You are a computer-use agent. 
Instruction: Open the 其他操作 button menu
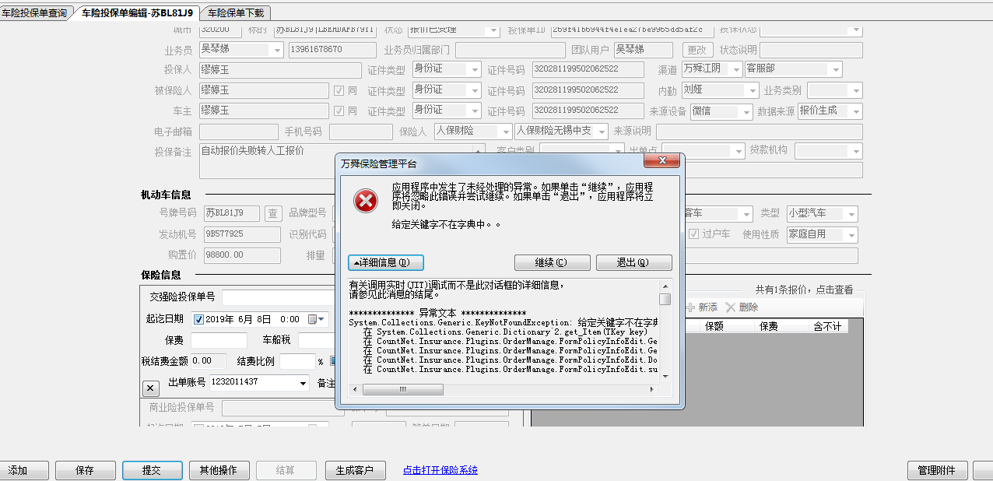[x=219, y=470]
